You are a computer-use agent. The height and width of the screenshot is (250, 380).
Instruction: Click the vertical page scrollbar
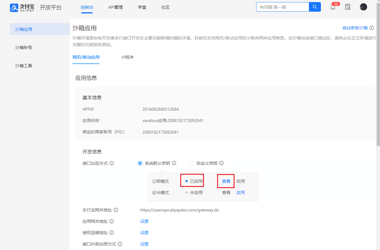[x=378, y=75]
